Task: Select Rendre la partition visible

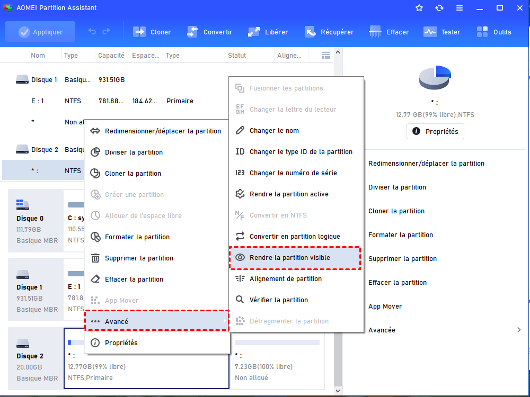Action: tap(295, 258)
